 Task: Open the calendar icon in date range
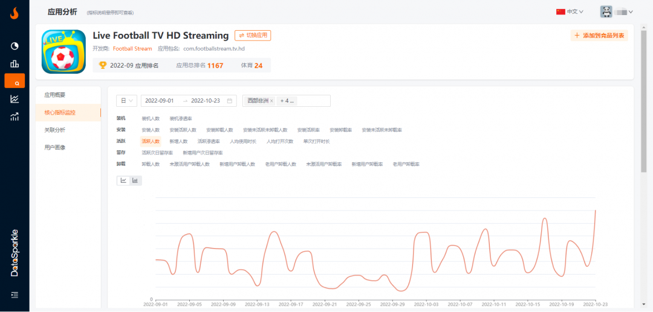pyautogui.click(x=230, y=101)
